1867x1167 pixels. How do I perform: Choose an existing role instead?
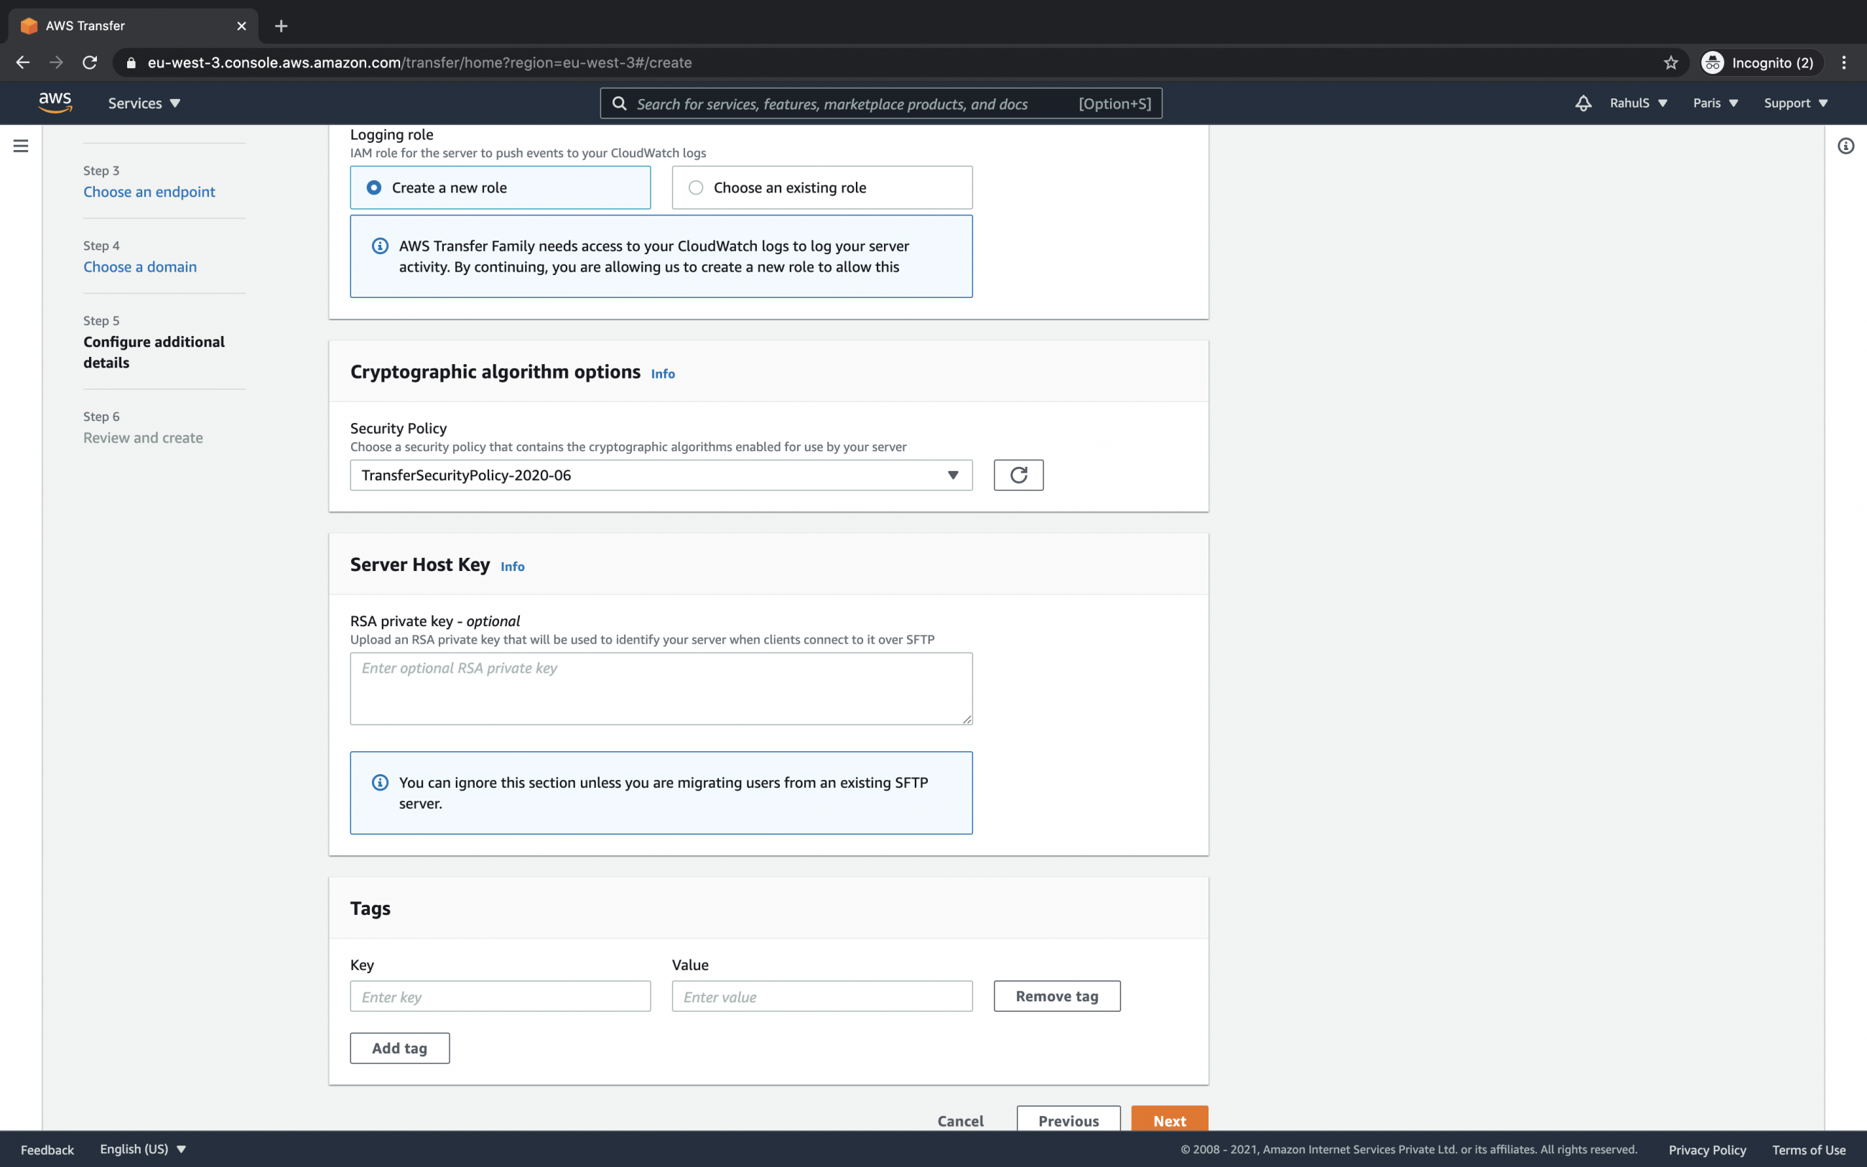click(697, 187)
